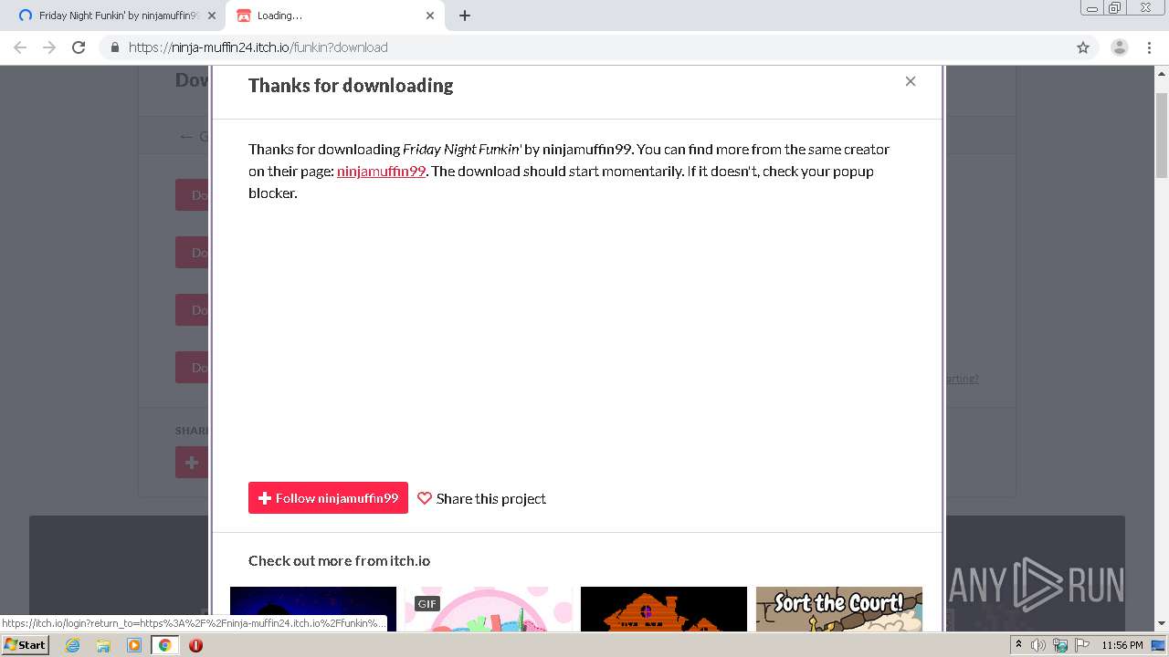1169x657 pixels.
Task: Click scrollbar down arrow
Action: pos(1162,624)
